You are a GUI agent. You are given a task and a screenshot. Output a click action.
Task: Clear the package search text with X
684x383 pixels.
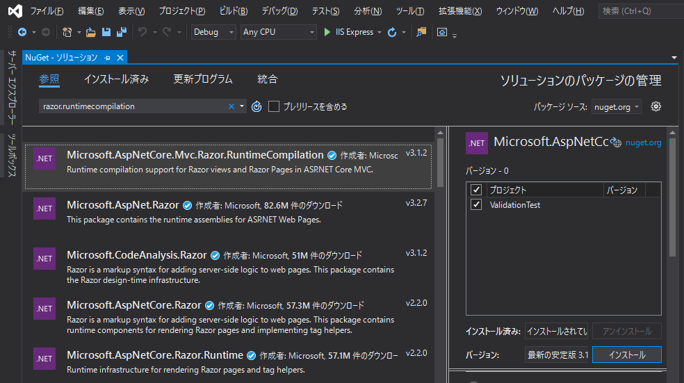(x=231, y=106)
